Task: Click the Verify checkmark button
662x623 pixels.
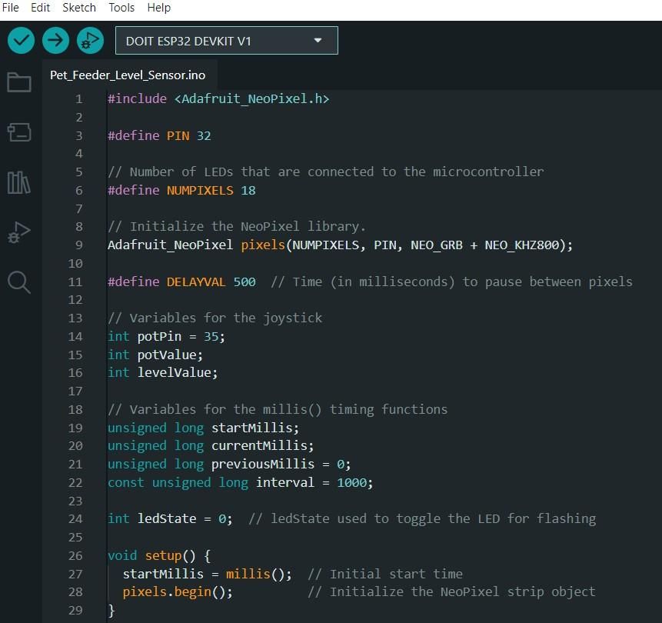Action: pos(21,41)
